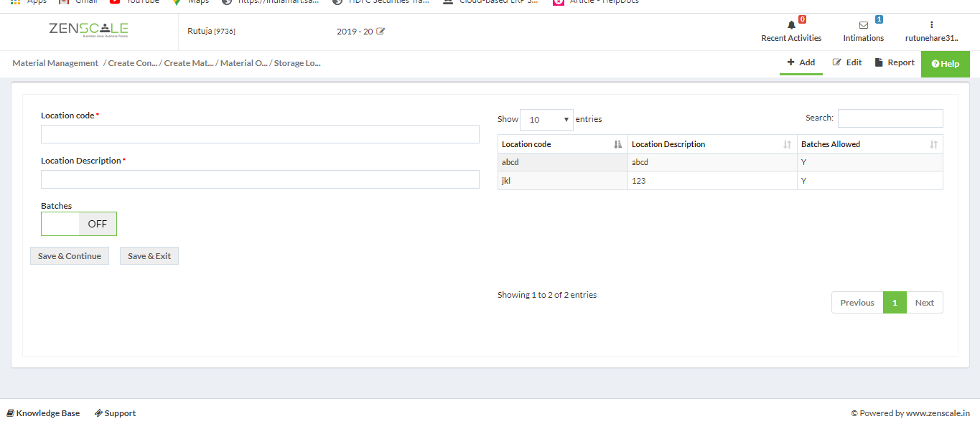Open the Create Mat... breadcrumb
This screenshot has width=980, height=424.
click(x=189, y=63)
